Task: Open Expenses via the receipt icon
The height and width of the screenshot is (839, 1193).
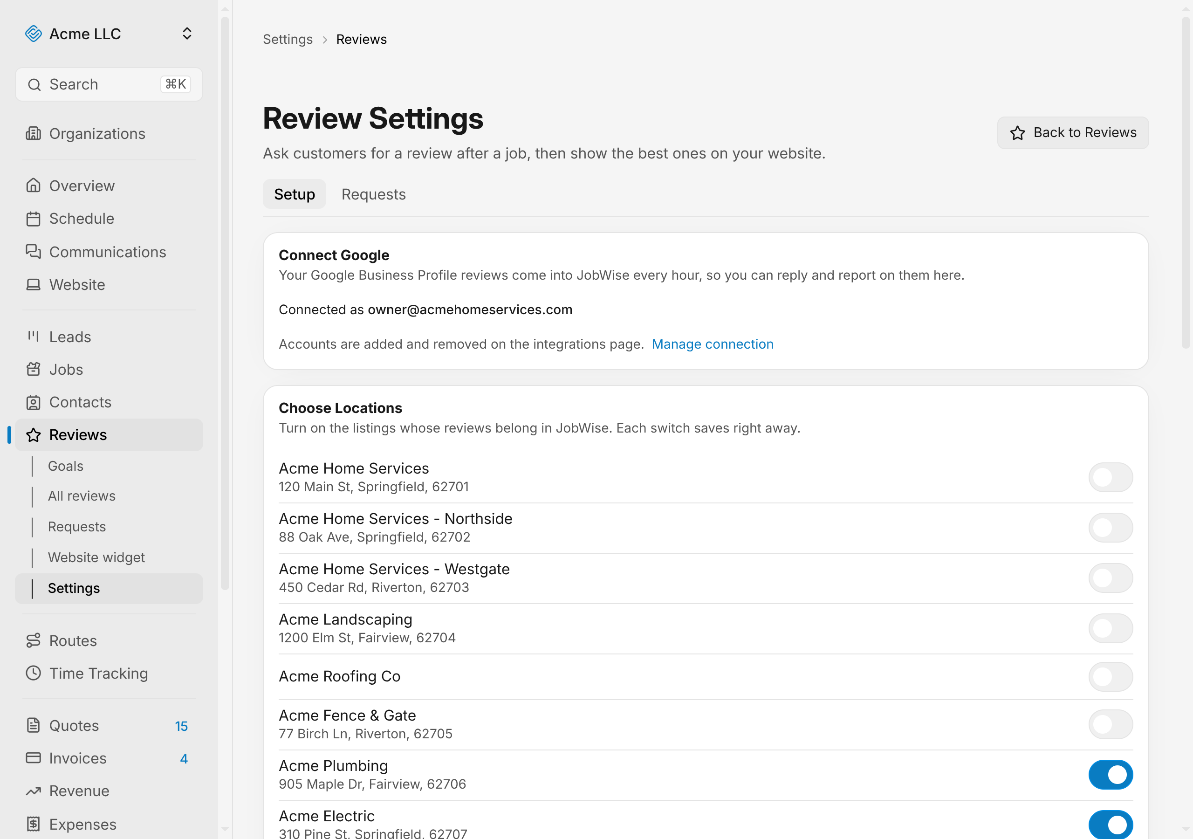Action: [33, 824]
